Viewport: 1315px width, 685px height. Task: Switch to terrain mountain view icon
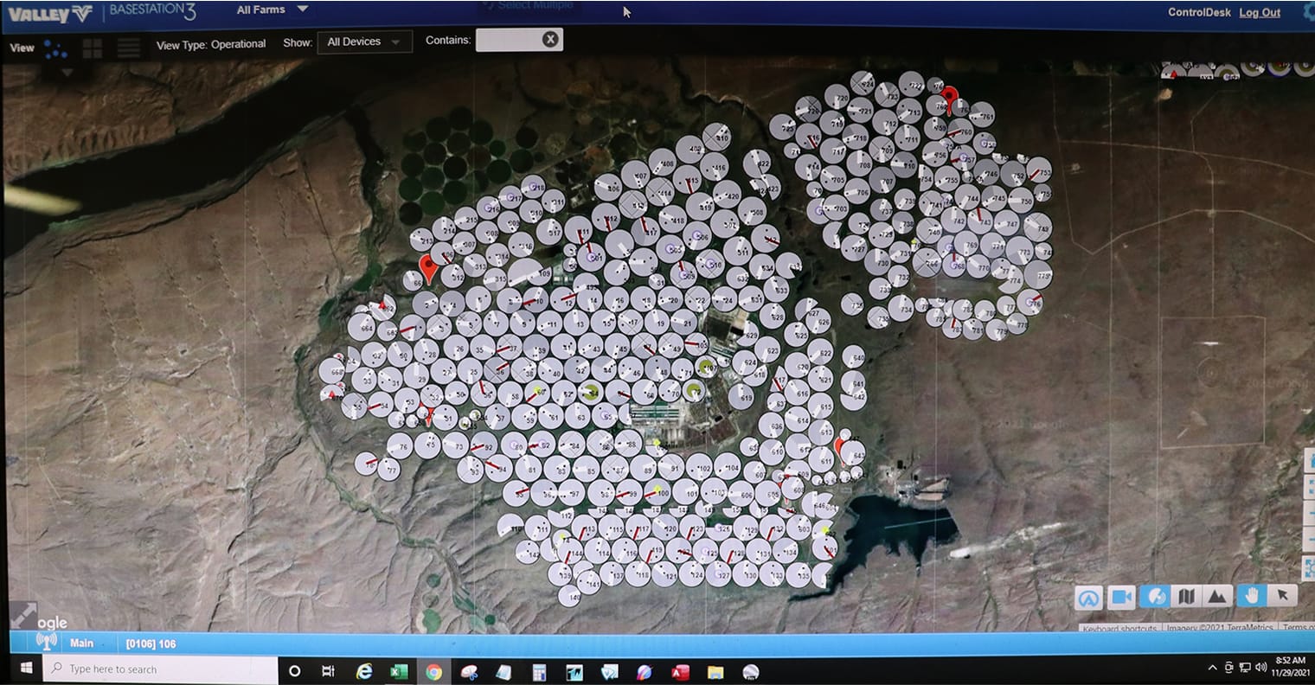tap(1216, 597)
